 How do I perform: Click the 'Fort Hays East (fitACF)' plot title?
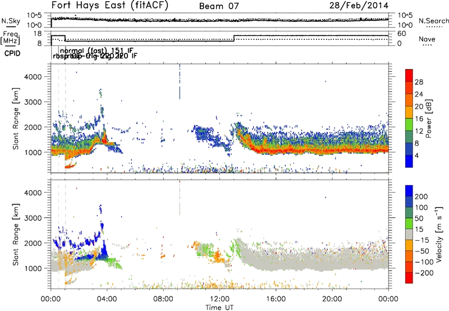110,5
